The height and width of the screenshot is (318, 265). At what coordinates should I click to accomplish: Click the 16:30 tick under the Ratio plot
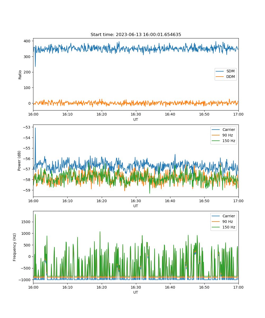(x=136, y=114)
